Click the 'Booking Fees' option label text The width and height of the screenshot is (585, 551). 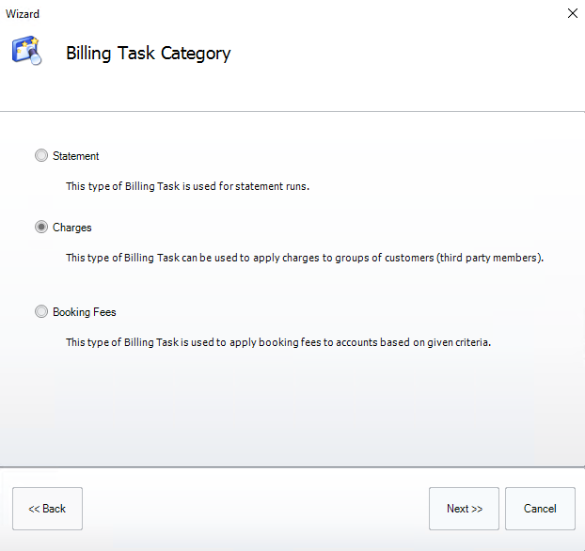point(85,312)
